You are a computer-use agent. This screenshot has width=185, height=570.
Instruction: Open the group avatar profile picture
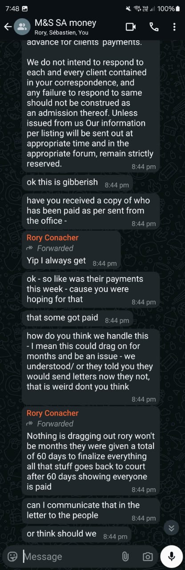coord(21,27)
